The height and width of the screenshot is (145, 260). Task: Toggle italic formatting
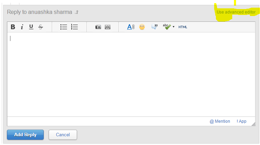coord(22,27)
